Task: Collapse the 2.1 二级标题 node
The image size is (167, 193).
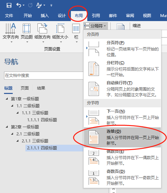Action: pyautogui.click(x=12, y=134)
